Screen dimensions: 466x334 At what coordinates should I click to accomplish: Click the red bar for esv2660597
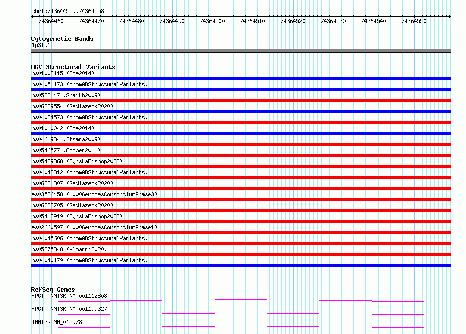pyautogui.click(x=241, y=232)
